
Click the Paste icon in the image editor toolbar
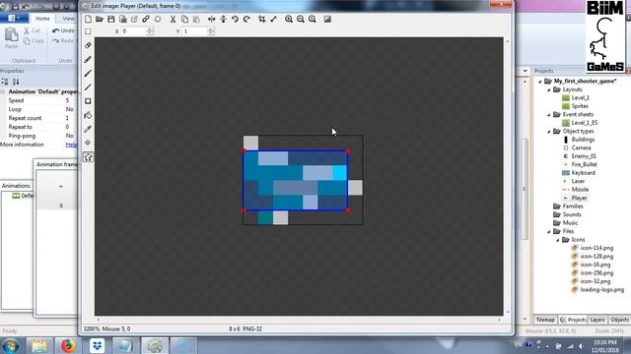196,19
